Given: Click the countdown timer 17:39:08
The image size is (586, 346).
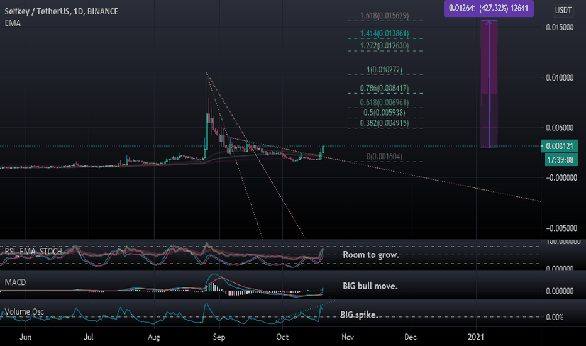Looking at the screenshot, I should pyautogui.click(x=560, y=160).
